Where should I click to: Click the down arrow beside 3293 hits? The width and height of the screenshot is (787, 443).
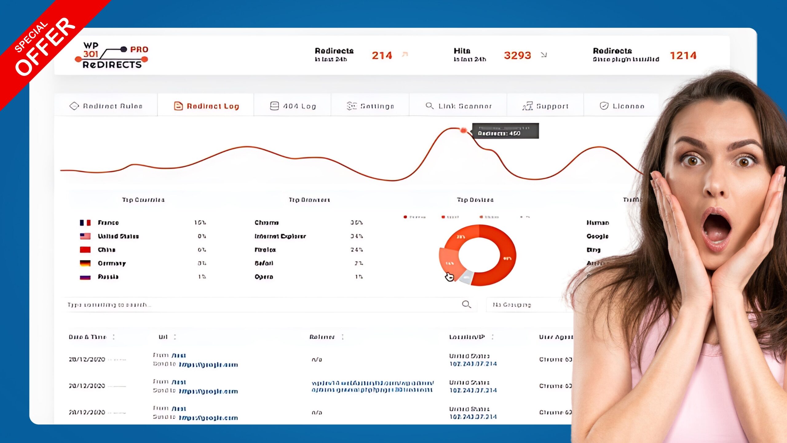pyautogui.click(x=544, y=55)
